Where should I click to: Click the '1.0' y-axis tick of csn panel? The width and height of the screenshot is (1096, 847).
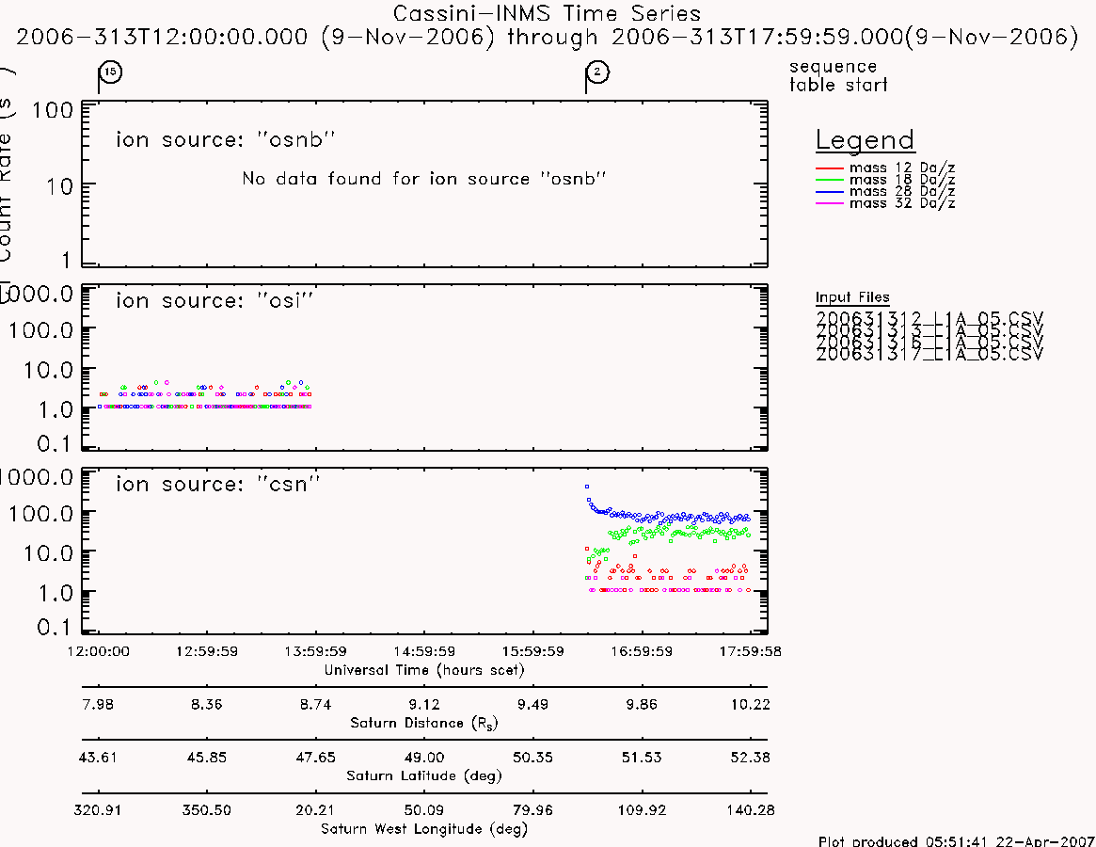(x=56, y=593)
